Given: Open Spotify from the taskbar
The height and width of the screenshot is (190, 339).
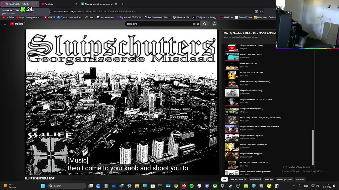Looking at the screenshot, I should pyautogui.click(x=191, y=186).
